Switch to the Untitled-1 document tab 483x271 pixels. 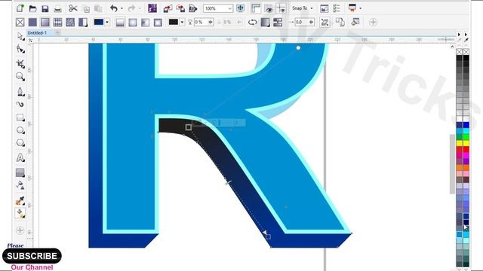(x=37, y=32)
